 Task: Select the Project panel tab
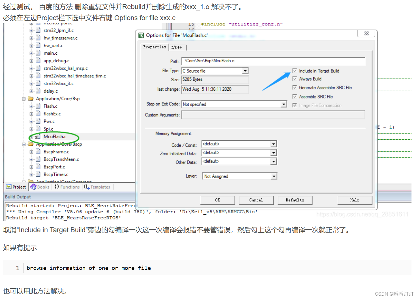pos(16,187)
